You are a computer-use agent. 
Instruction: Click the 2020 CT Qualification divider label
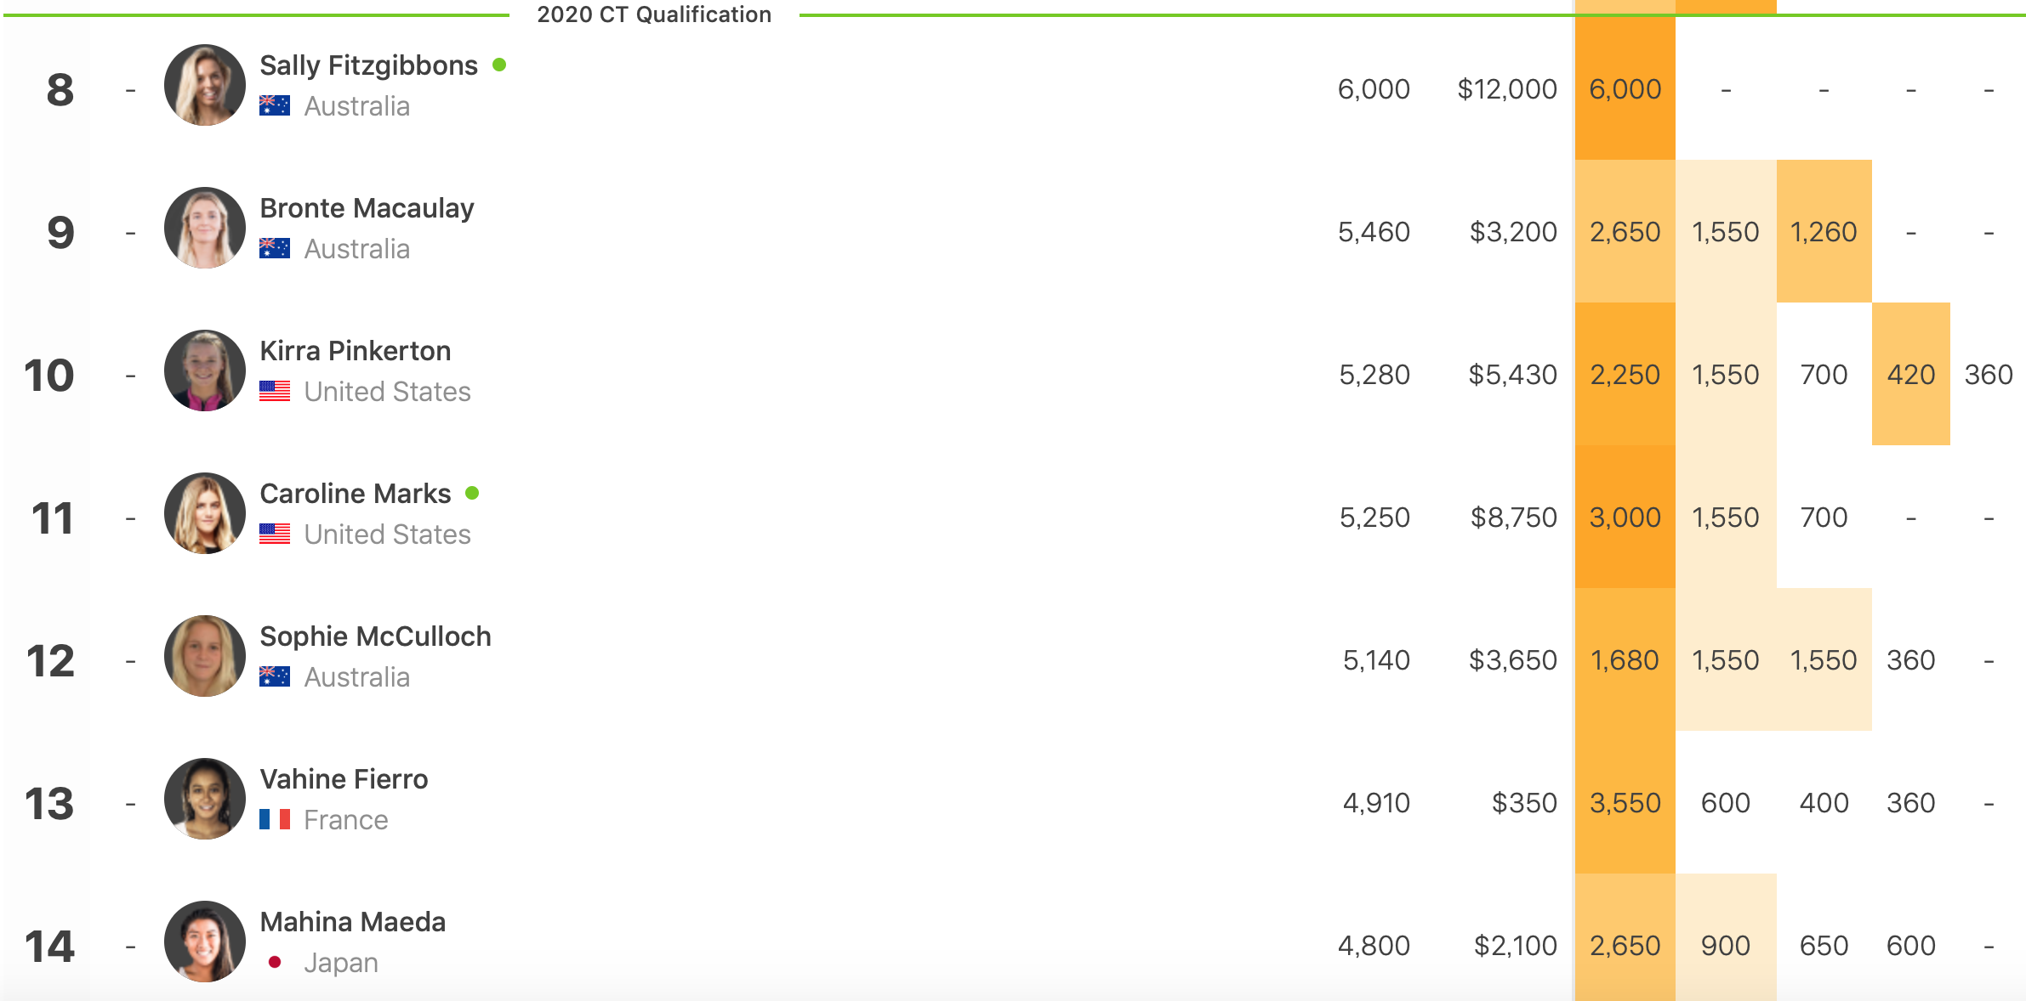pos(654,14)
